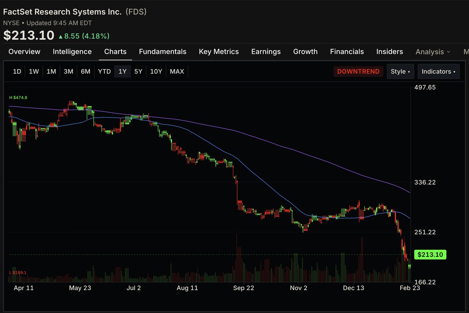
Task: Go to the Key Metrics tab
Action: tap(219, 52)
